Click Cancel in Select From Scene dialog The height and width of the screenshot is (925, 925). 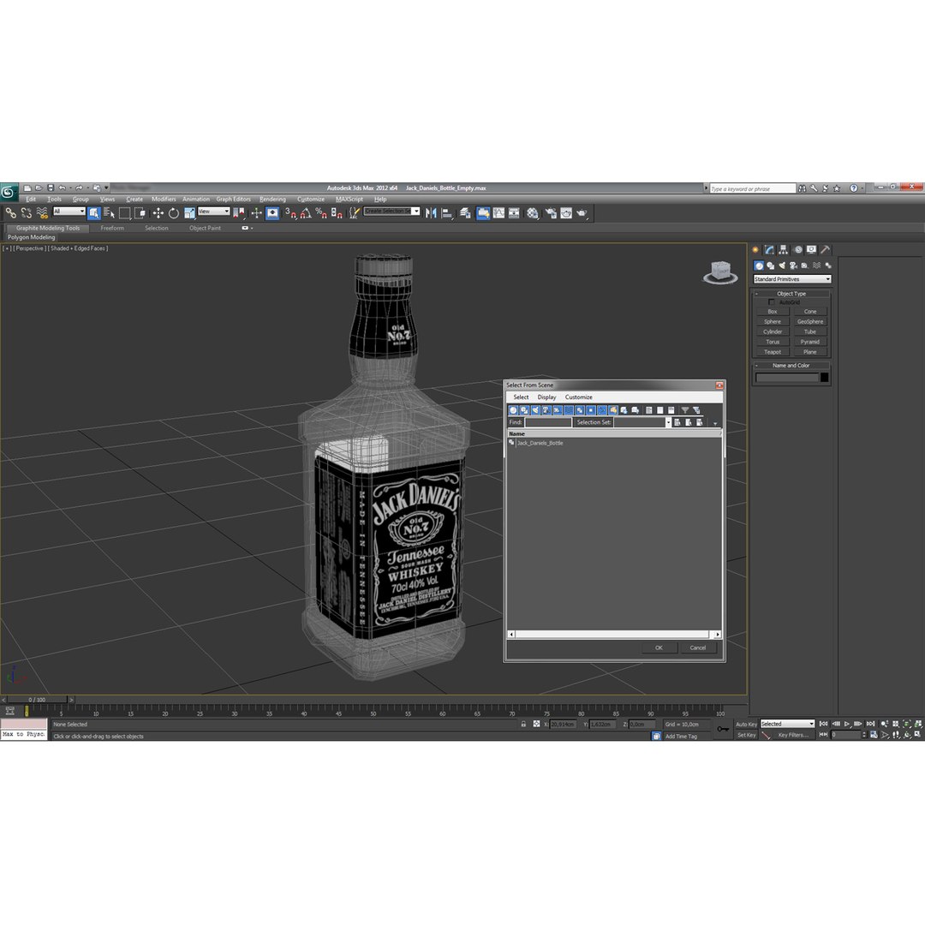pos(698,647)
